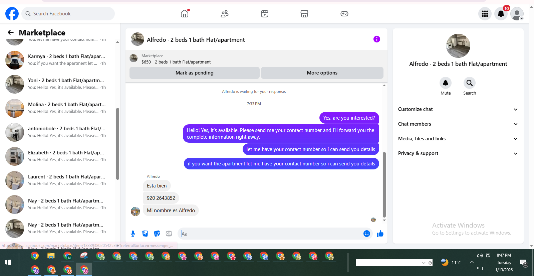
Task: Click the chat header listing thumbnail
Action: click(x=138, y=39)
